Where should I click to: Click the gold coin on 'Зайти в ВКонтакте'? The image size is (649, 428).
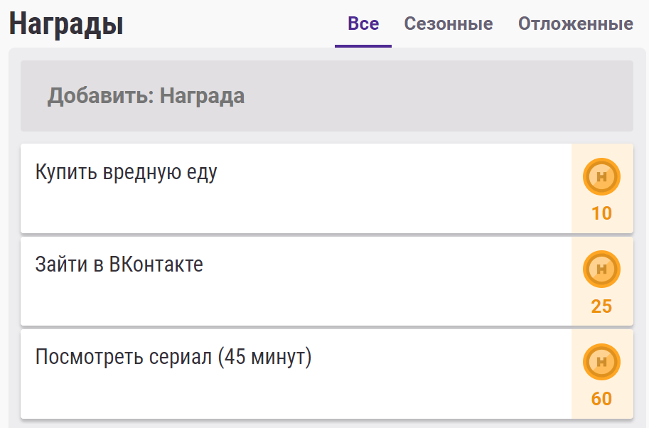click(x=601, y=269)
